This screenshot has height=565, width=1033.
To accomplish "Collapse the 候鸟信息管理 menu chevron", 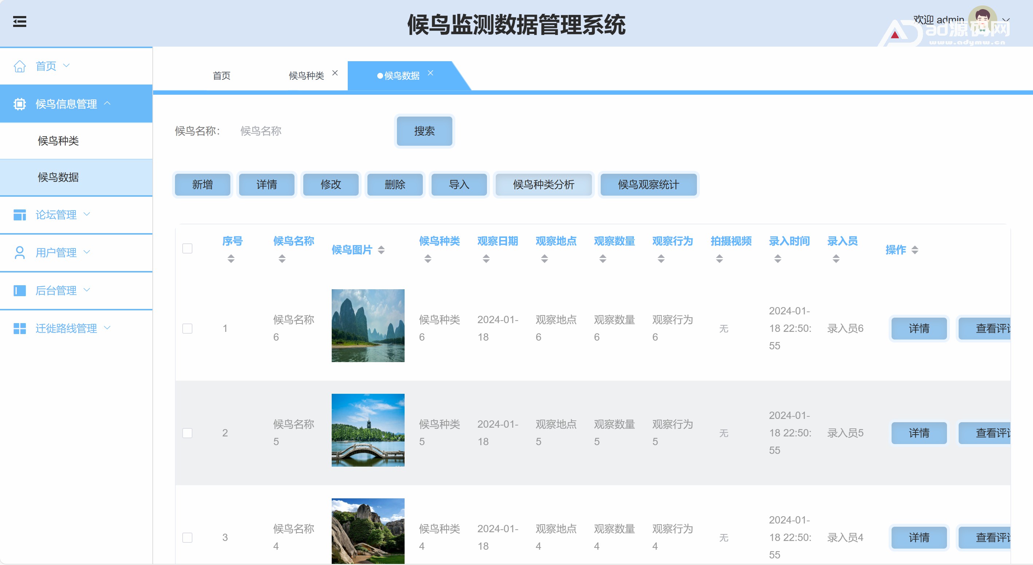I will point(108,103).
